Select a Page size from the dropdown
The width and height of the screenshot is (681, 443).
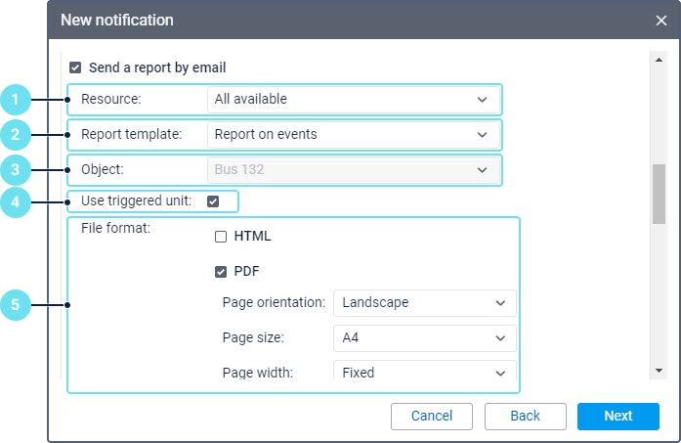pos(424,338)
